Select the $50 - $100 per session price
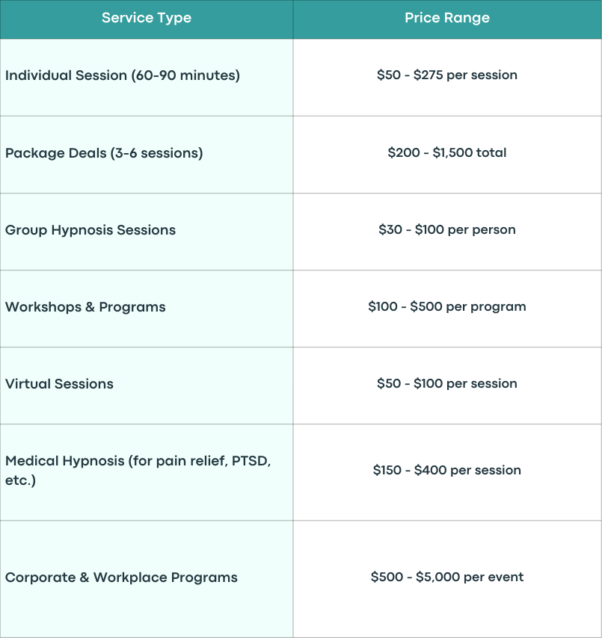The image size is (602, 638). [x=447, y=383]
